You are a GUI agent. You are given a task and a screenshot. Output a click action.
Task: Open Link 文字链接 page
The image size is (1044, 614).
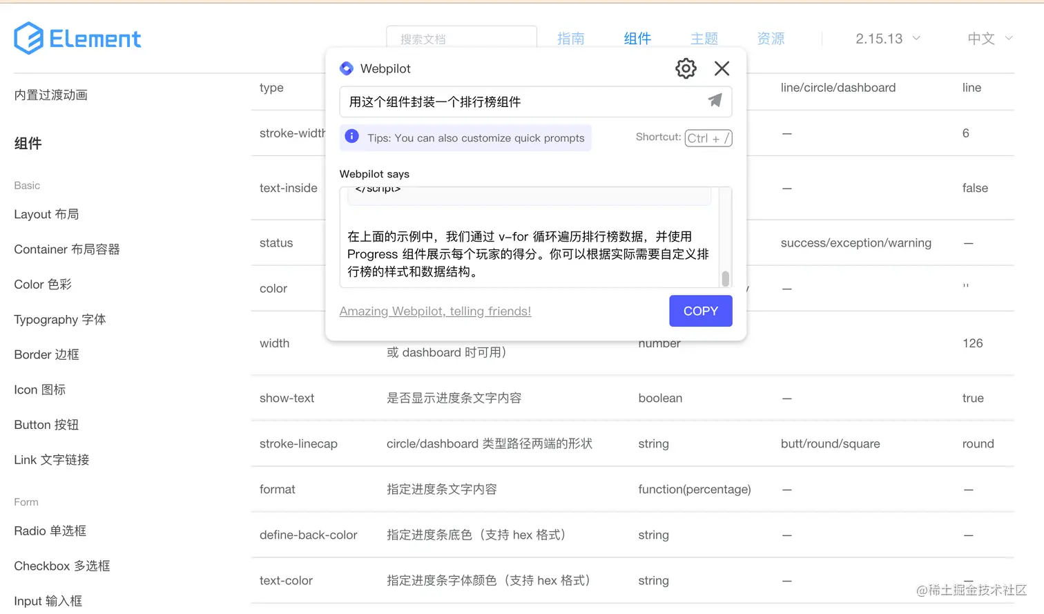(52, 460)
